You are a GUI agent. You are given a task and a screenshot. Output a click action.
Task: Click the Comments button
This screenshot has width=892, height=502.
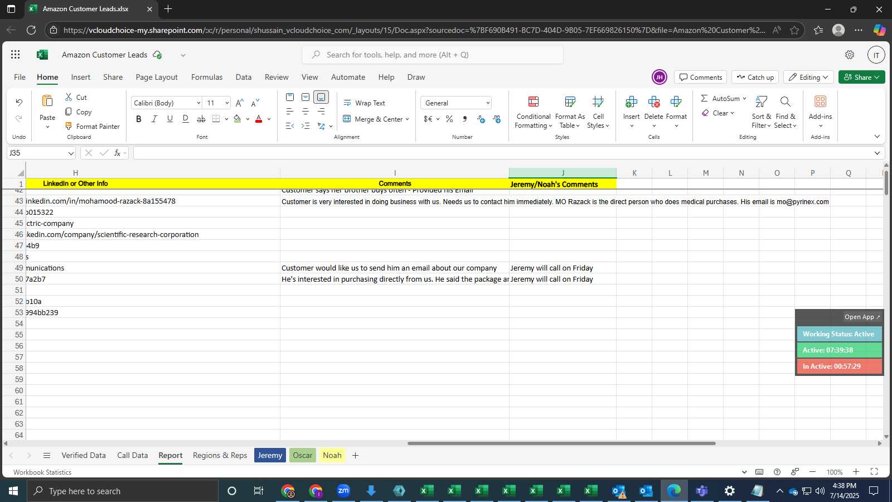tap(700, 78)
